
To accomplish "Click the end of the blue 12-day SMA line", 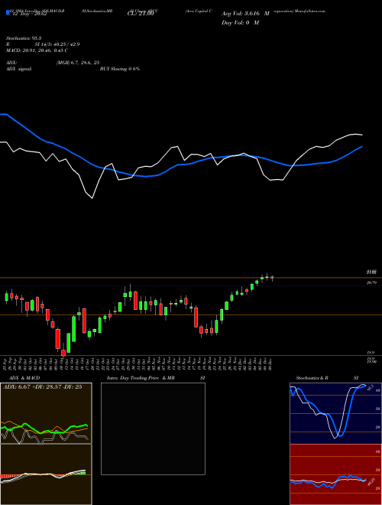I will pos(361,147).
